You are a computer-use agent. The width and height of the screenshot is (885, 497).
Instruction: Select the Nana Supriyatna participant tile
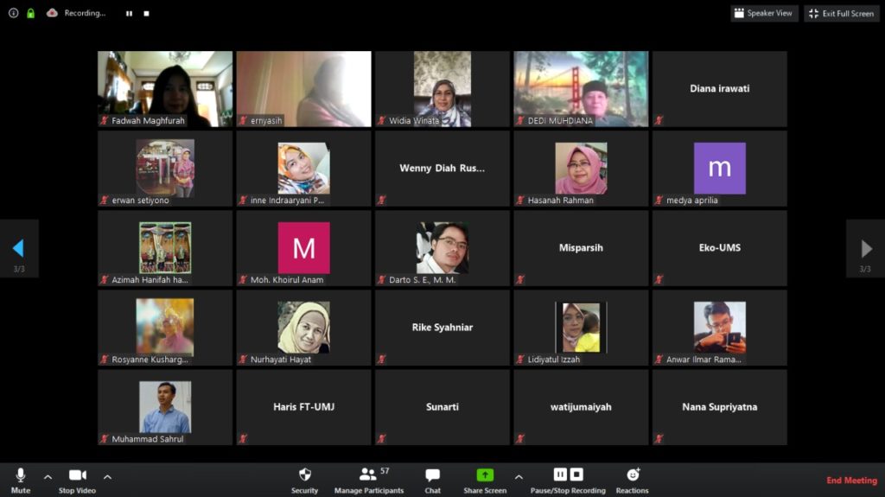pyautogui.click(x=720, y=407)
